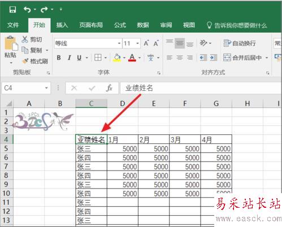This screenshot has height=227, width=282.
Task: Open the Undo history dropdown arrow
Action: pos(35,10)
